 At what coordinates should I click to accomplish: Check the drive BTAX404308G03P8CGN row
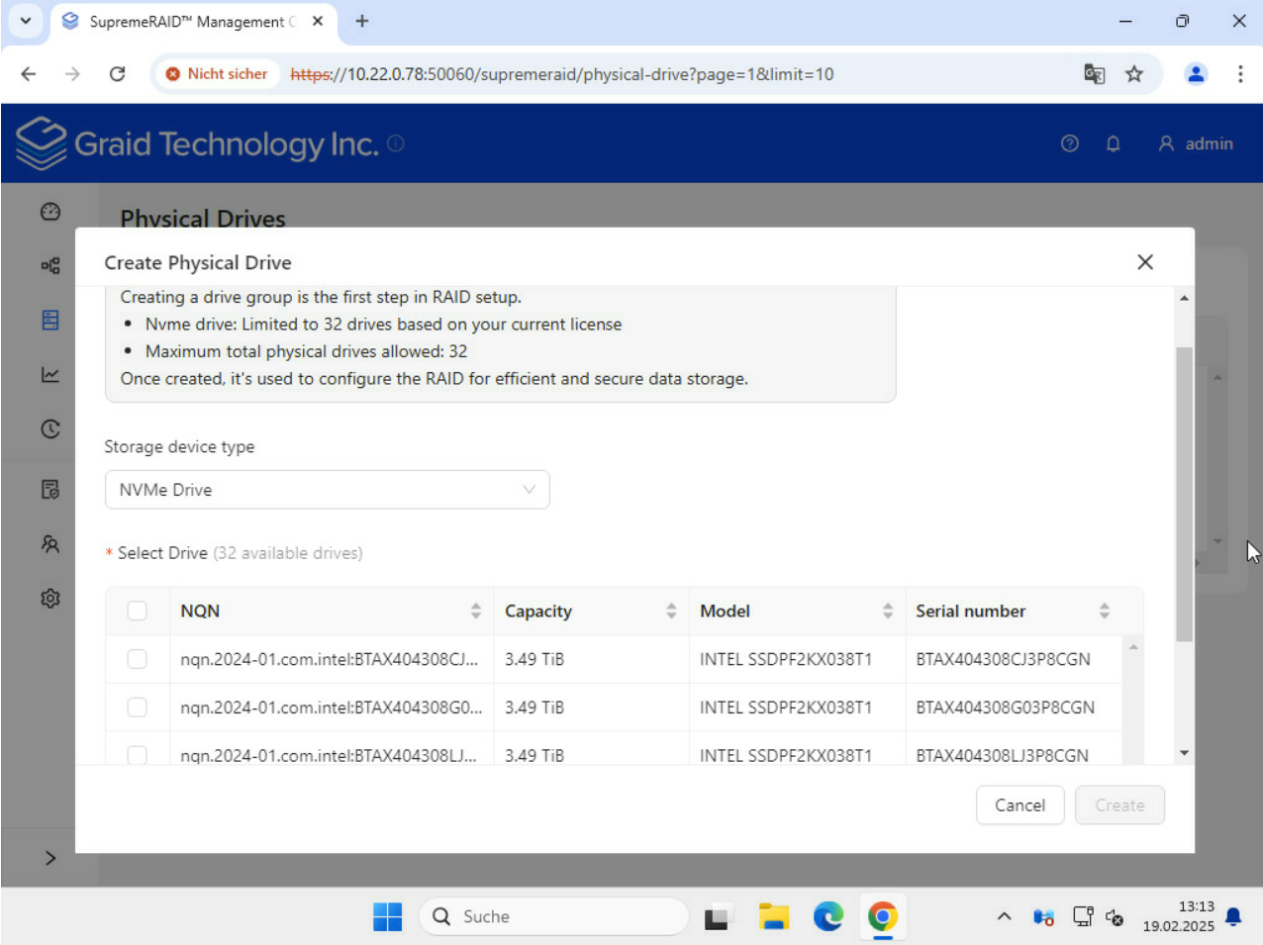pyautogui.click(x=138, y=708)
